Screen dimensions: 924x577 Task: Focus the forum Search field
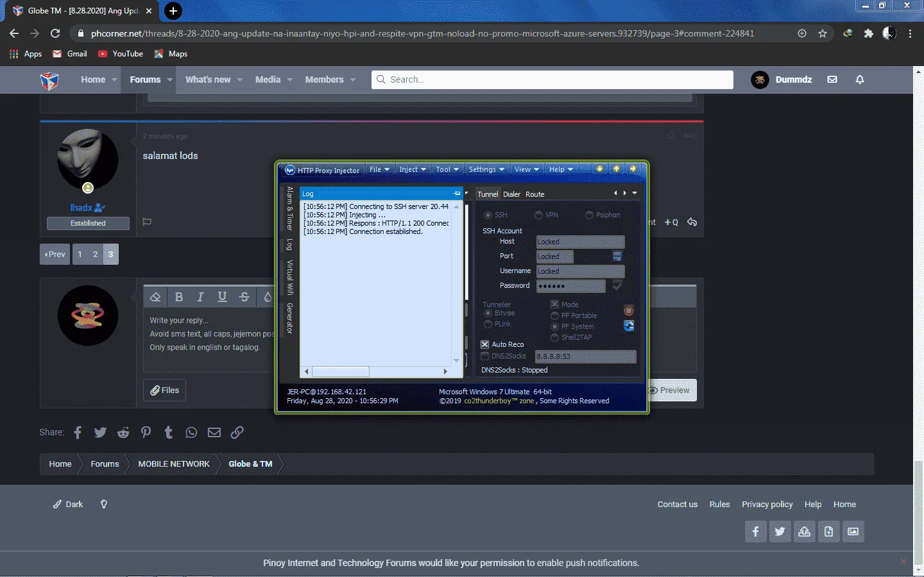tap(552, 79)
